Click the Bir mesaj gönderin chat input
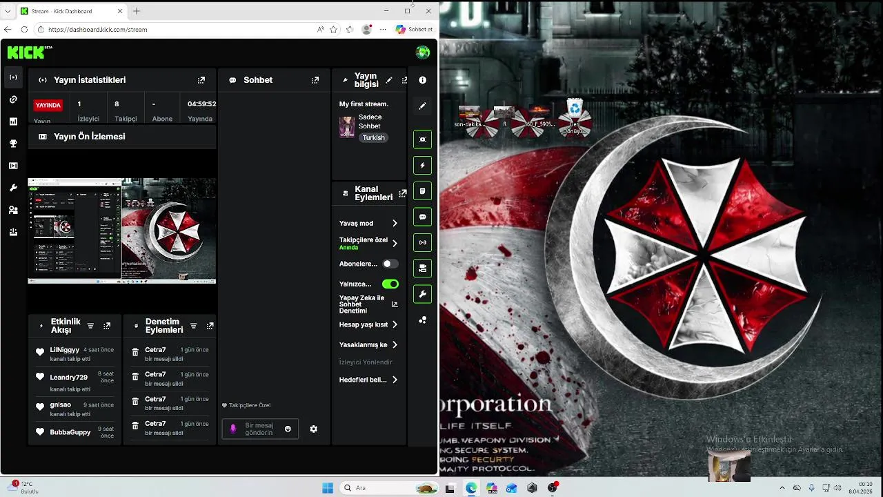Image resolution: width=883 pixels, height=497 pixels. [x=259, y=429]
